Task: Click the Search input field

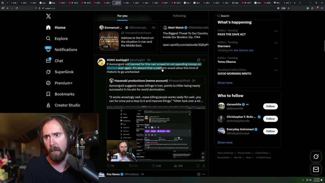Action: [x=248, y=16]
